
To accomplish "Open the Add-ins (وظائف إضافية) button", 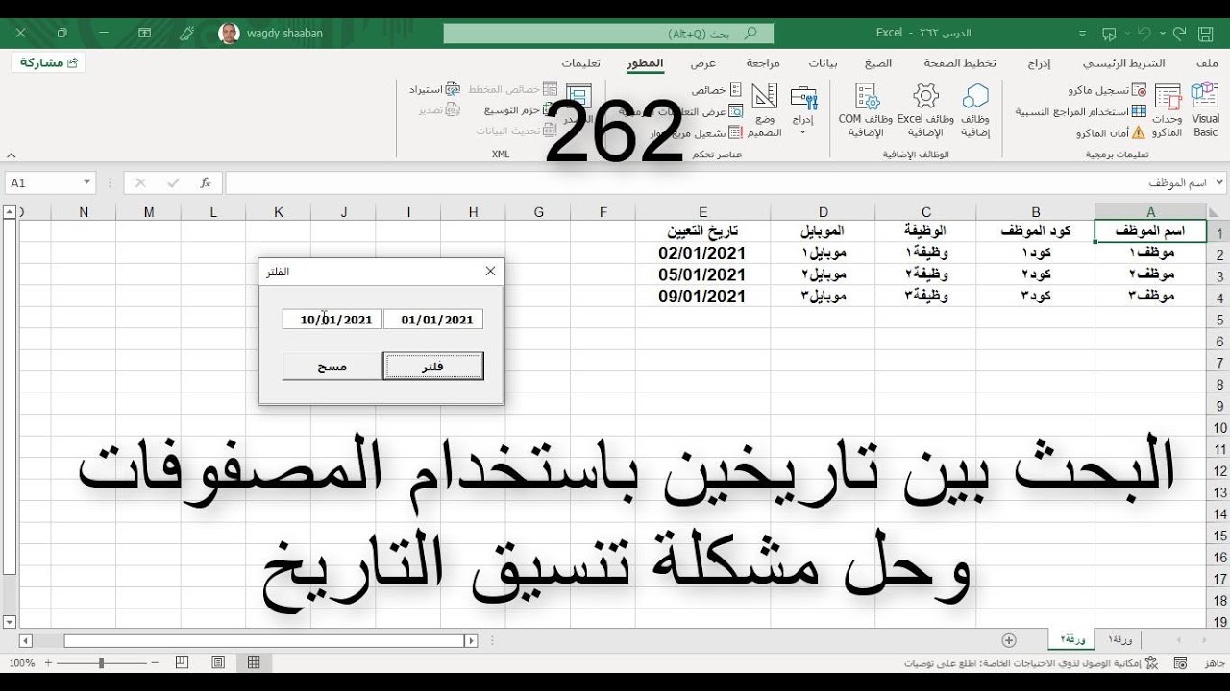I will coord(975,110).
